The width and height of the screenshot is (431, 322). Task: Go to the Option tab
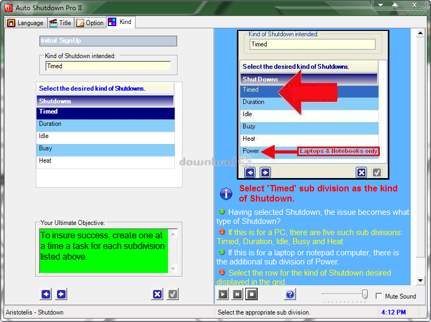(x=90, y=23)
